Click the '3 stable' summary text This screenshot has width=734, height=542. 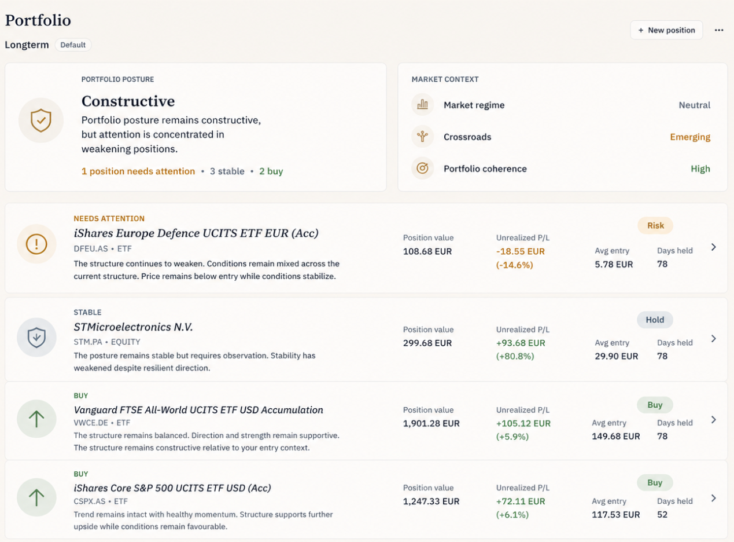tap(227, 171)
